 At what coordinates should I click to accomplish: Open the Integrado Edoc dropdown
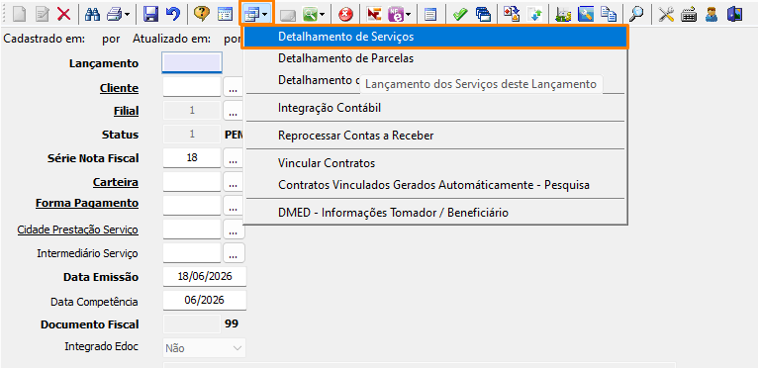(205, 348)
